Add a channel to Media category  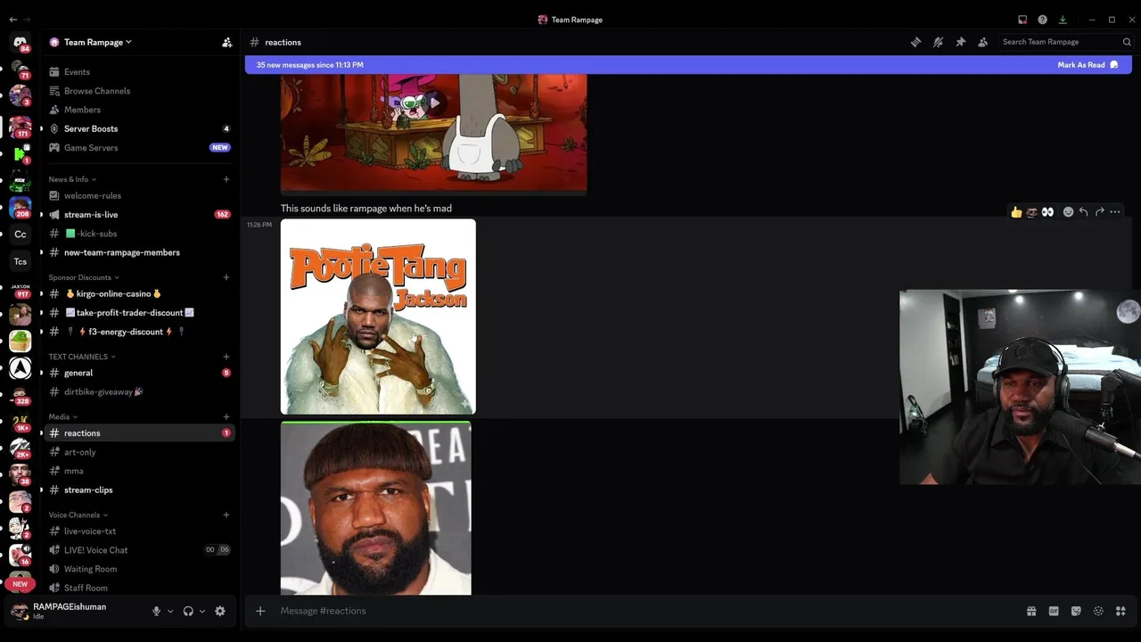click(226, 416)
